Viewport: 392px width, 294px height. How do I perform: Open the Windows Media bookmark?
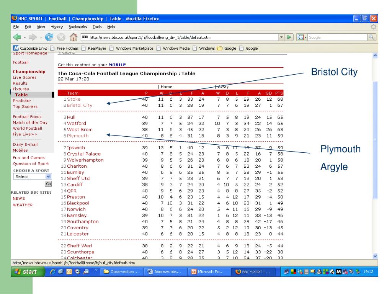point(173,48)
